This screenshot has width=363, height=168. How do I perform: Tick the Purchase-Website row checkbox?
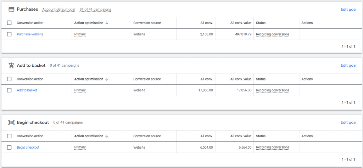point(9,34)
